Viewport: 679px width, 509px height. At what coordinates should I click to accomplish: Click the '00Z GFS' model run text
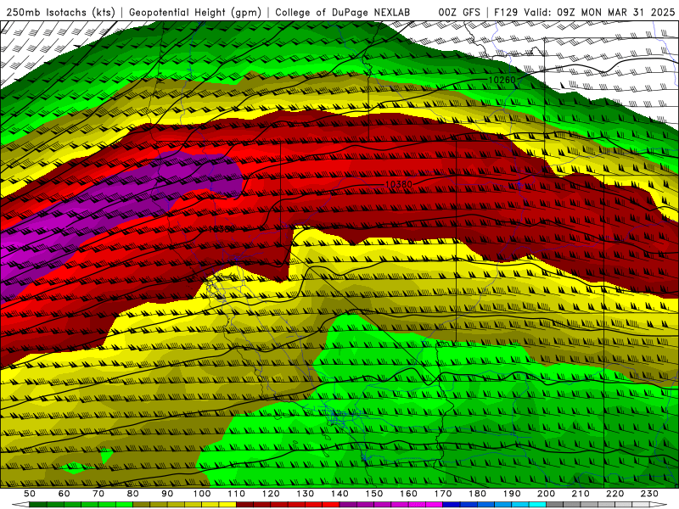459,12
